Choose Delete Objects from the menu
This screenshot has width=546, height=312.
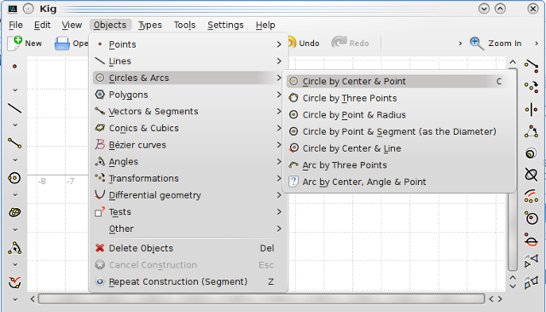point(188,248)
